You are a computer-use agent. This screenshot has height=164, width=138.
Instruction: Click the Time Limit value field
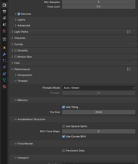tap(99, 7)
